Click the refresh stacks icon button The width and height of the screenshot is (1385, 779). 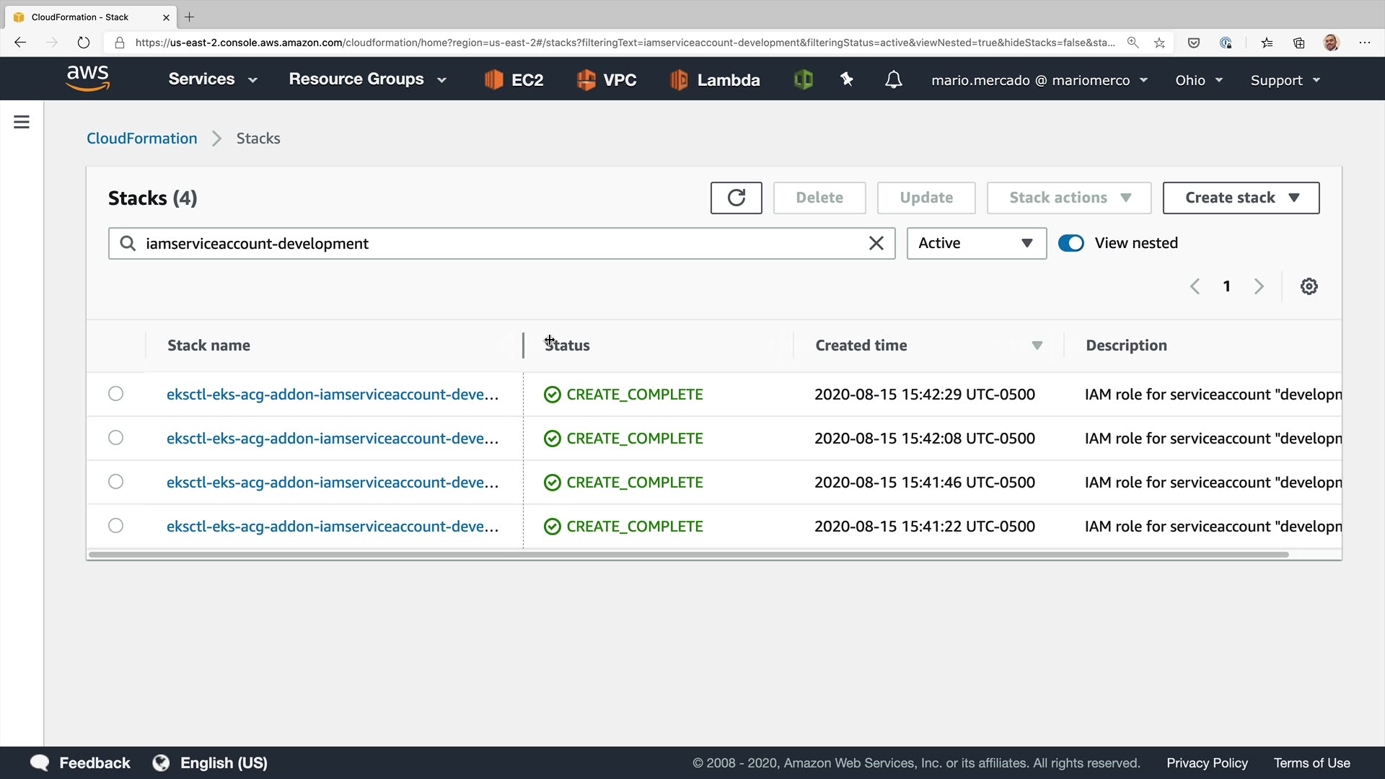click(736, 198)
